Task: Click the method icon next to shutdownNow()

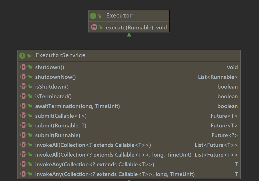Action: (x=23, y=77)
